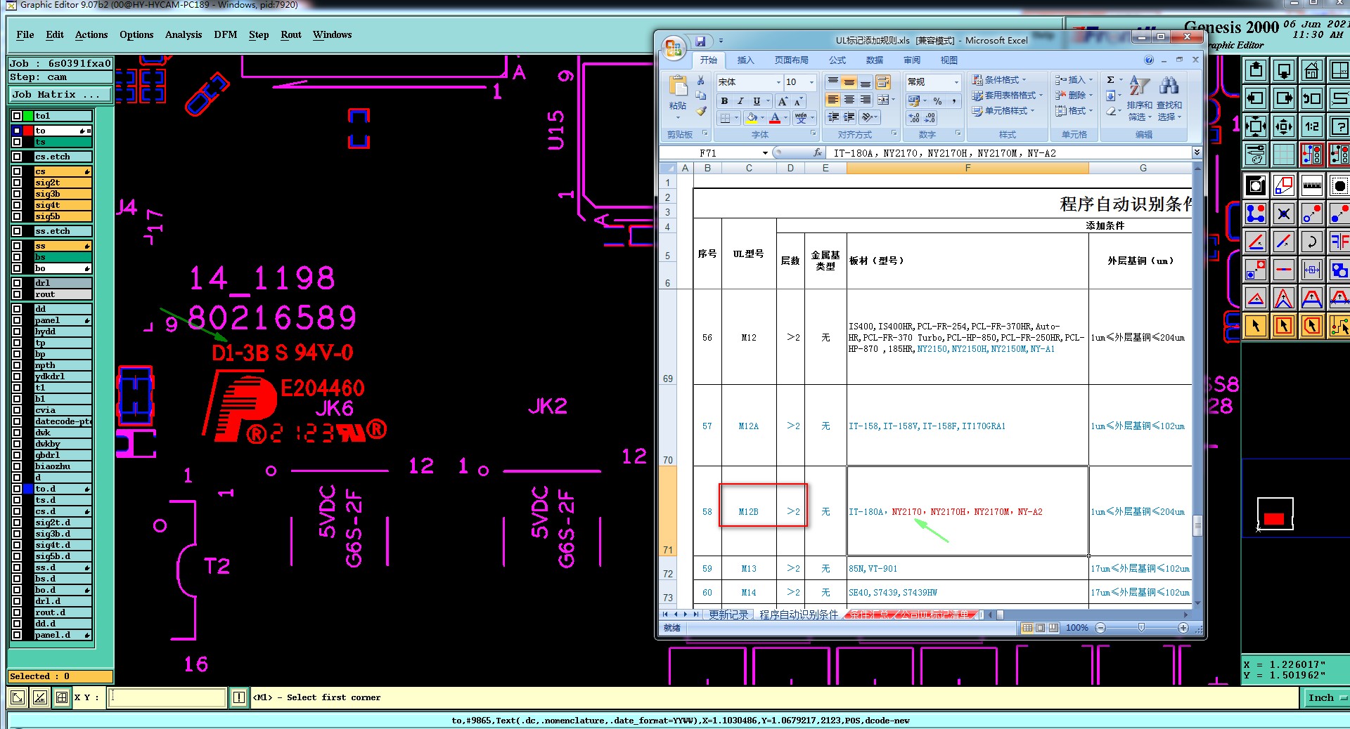Click the undo view icon in Genesis toolbar
This screenshot has width=1350, height=729.
pos(1312,98)
